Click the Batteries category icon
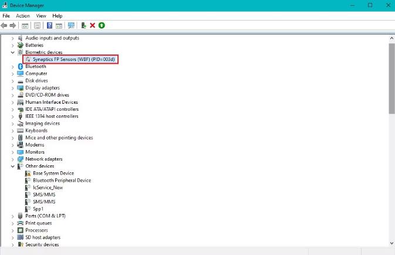The width and height of the screenshot is (395, 255). (x=21, y=45)
